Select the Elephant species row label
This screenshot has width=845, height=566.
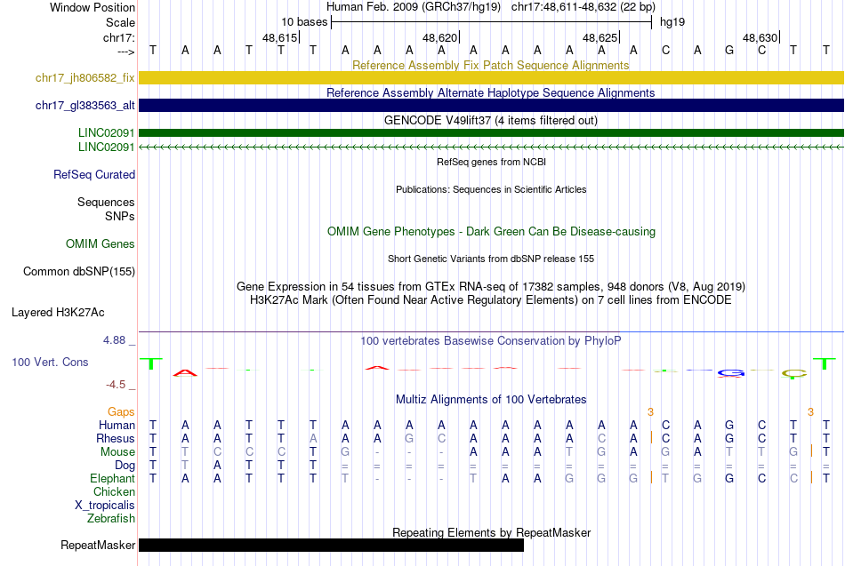tap(112, 479)
